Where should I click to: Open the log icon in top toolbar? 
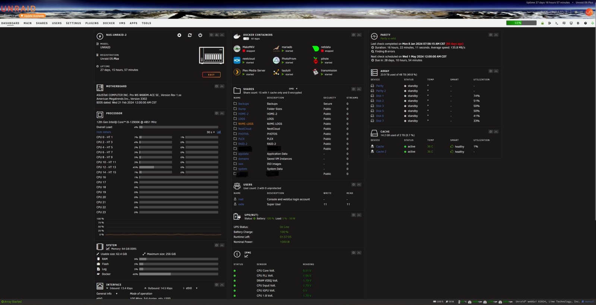[x=578, y=23]
